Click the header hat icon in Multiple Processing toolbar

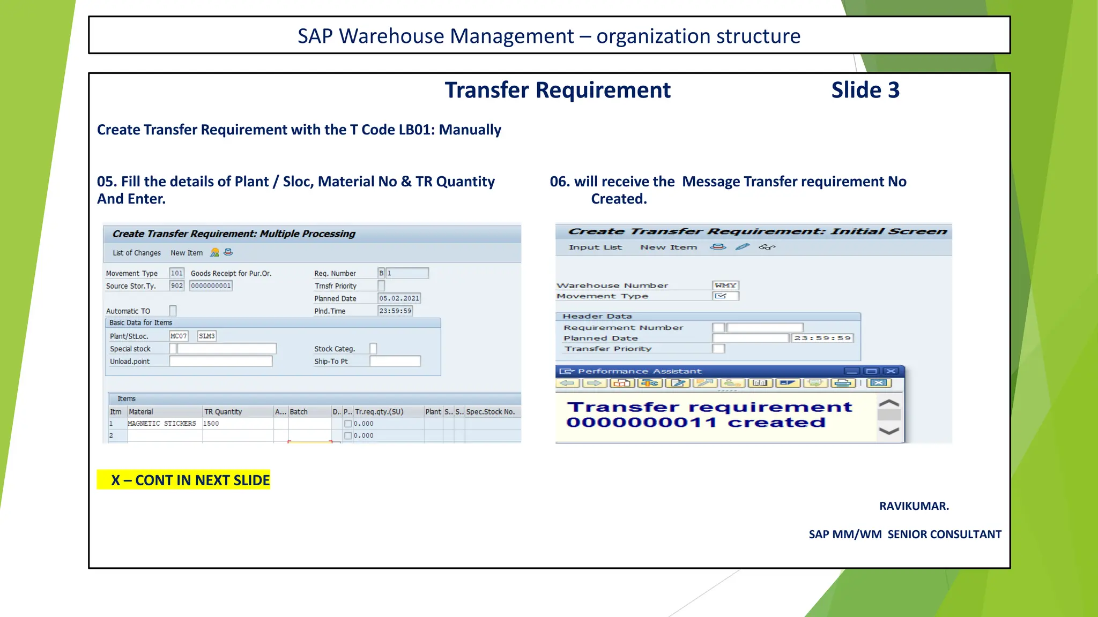point(228,252)
